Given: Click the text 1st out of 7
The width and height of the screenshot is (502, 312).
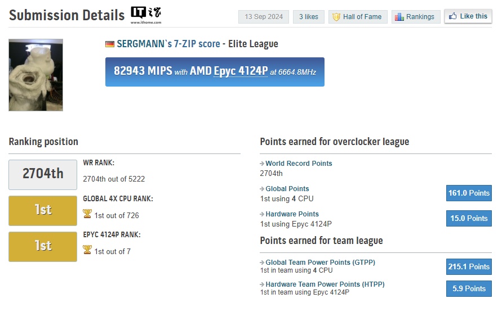Looking at the screenshot, I should pyautogui.click(x=112, y=252).
